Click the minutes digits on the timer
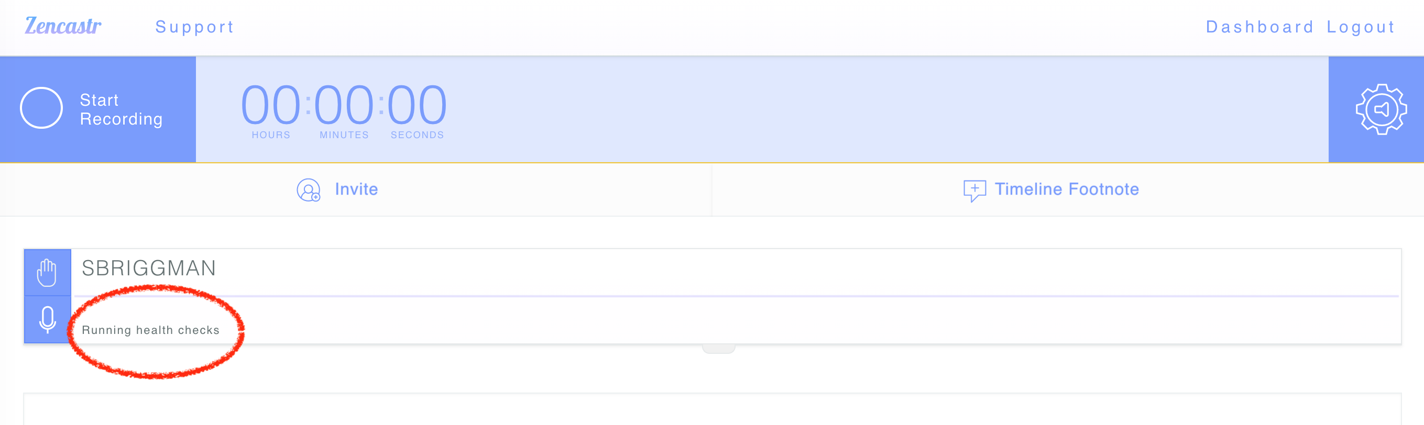Viewport: 1424px width, 425px height. [344, 105]
